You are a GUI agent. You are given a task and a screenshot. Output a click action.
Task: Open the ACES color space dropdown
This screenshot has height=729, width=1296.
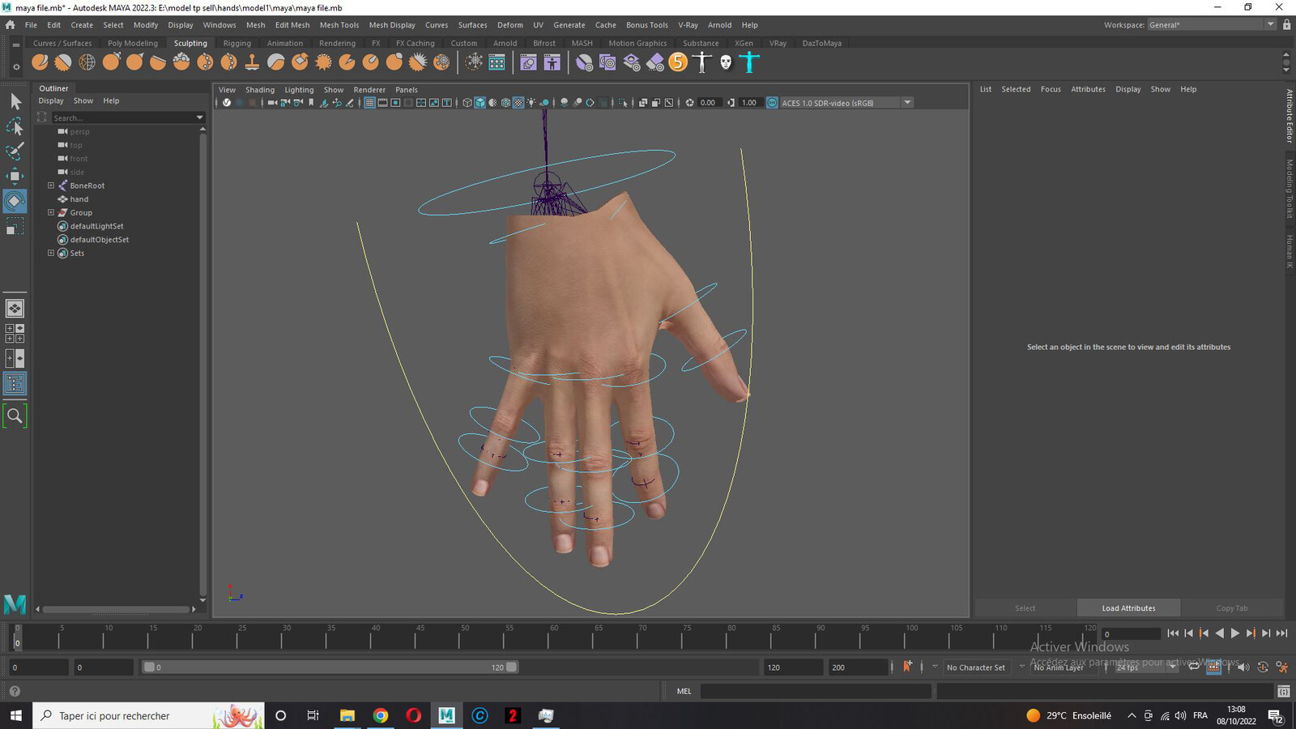(907, 103)
